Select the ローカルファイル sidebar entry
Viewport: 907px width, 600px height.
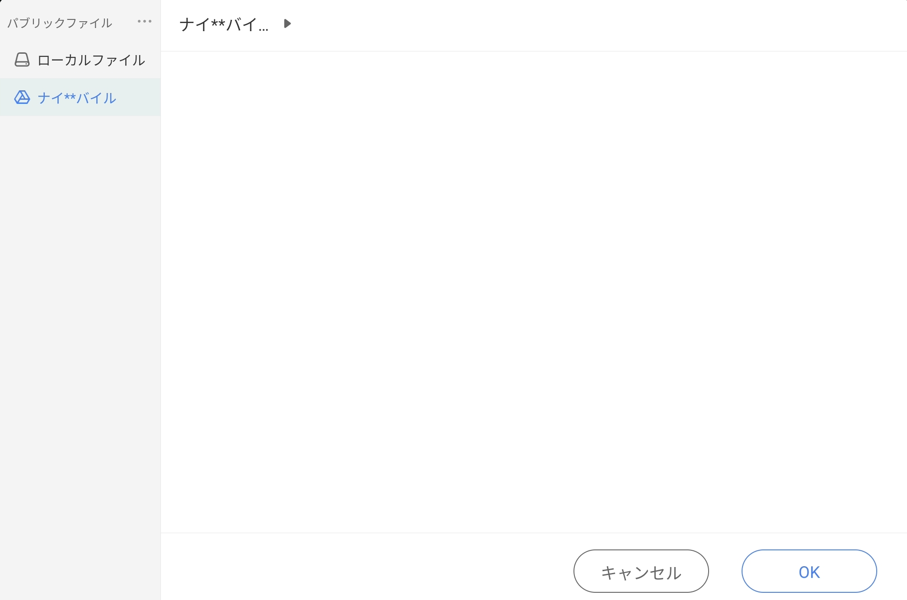(x=91, y=60)
